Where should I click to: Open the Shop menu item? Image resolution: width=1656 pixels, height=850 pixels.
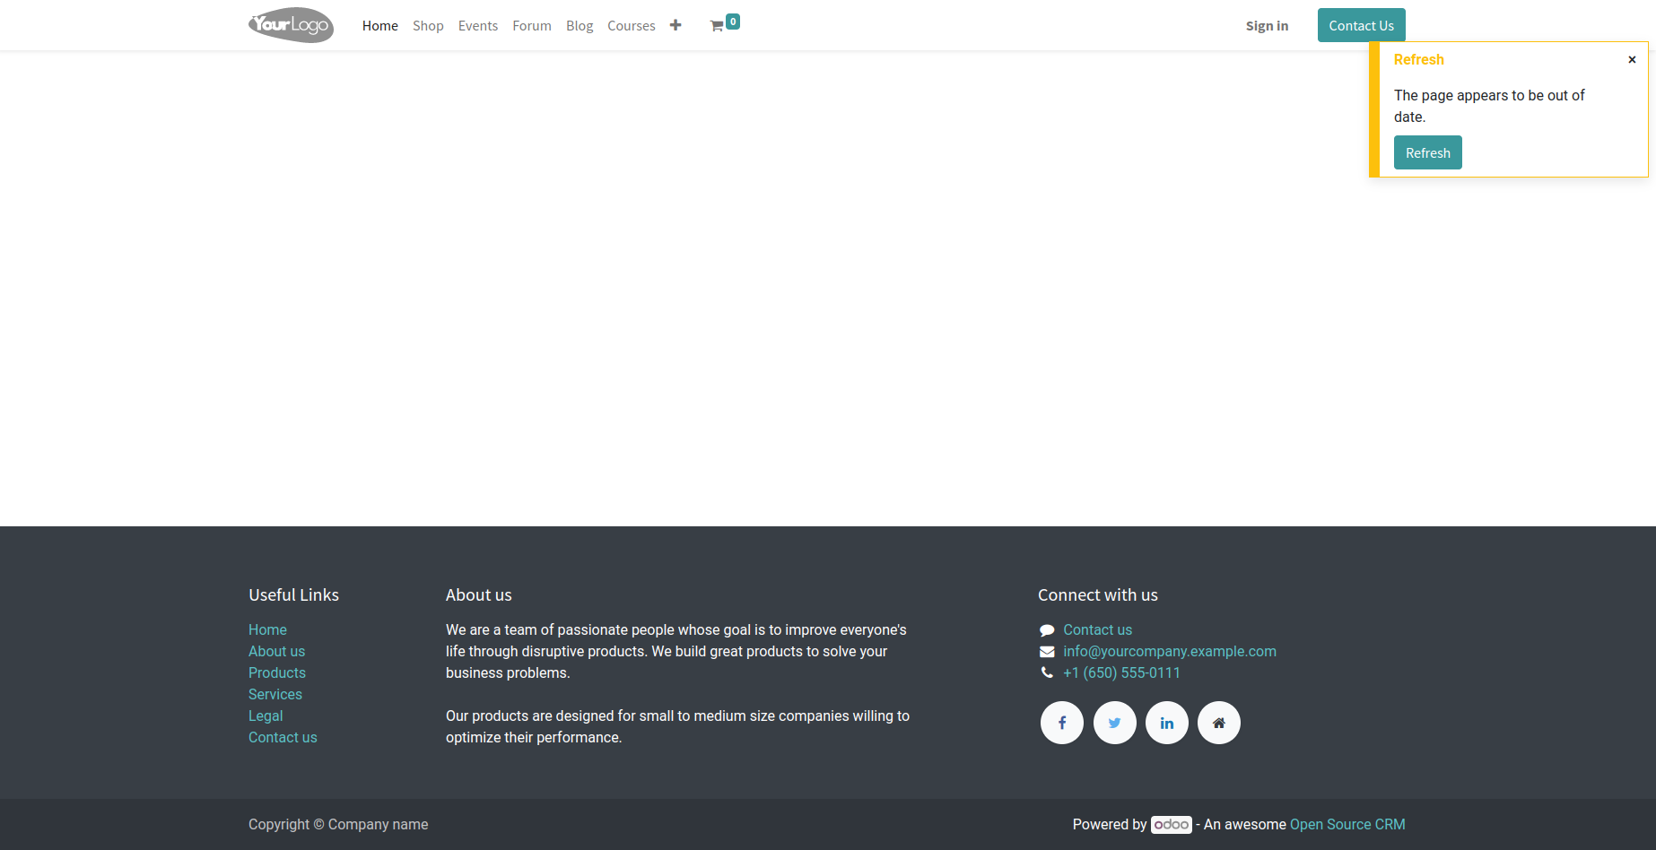(x=428, y=26)
